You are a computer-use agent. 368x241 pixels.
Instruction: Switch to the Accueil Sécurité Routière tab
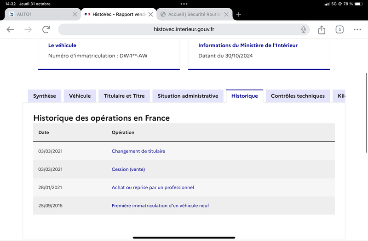click(195, 14)
